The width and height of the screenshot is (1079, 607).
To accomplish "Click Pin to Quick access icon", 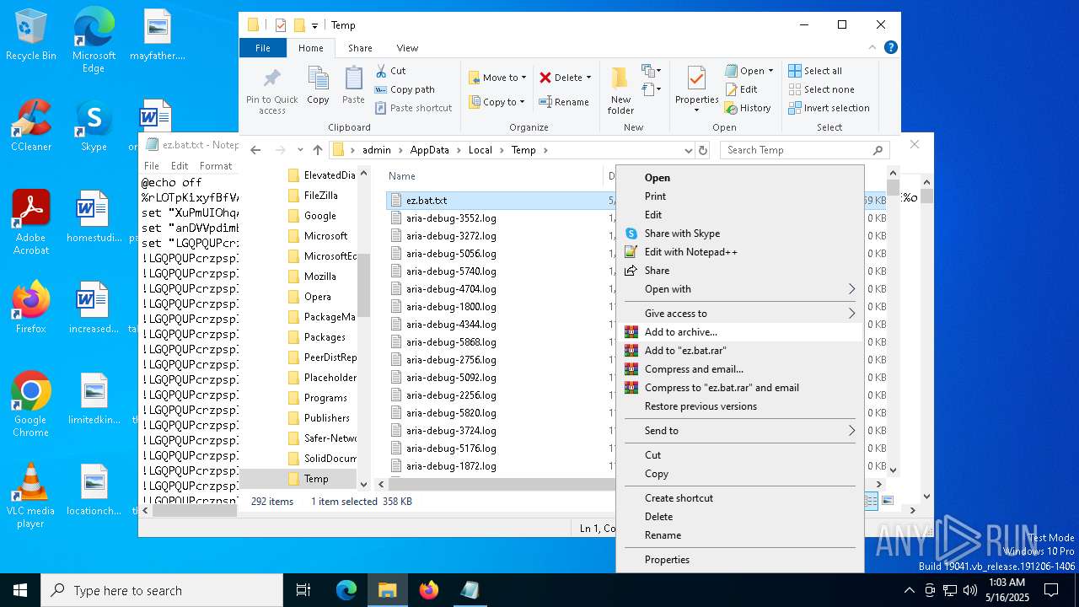I will 271,78.
